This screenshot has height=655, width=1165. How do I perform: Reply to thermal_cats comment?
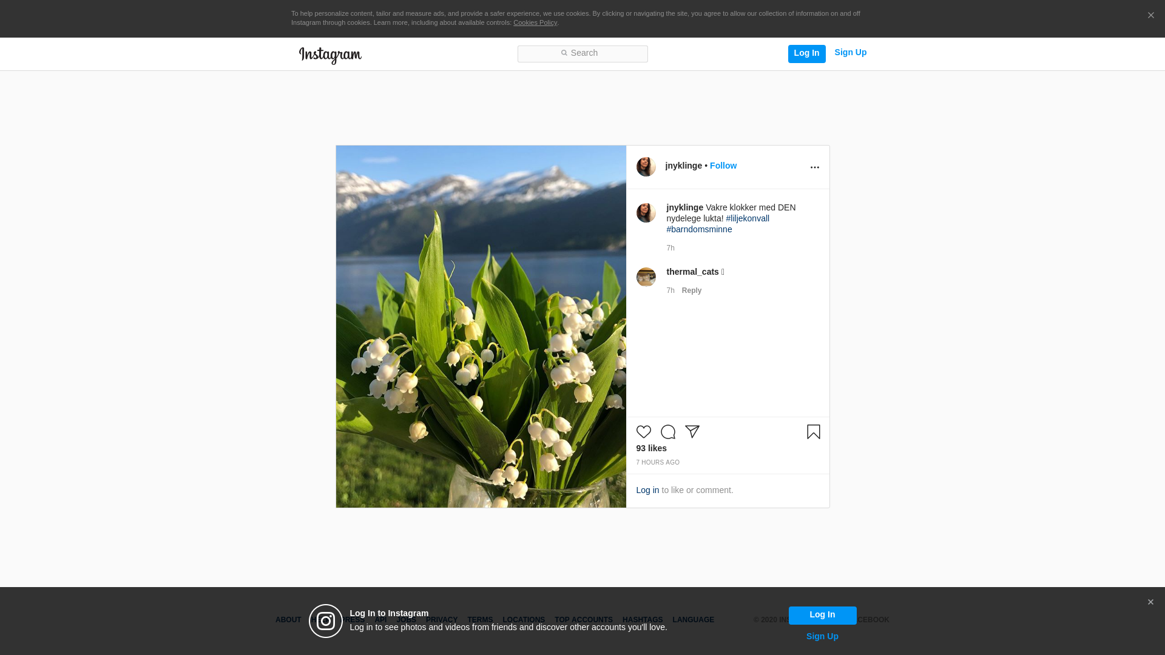[692, 291]
